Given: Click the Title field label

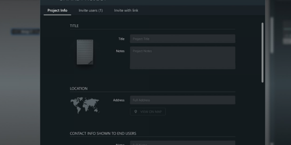Looking at the screenshot, I should point(121,39).
